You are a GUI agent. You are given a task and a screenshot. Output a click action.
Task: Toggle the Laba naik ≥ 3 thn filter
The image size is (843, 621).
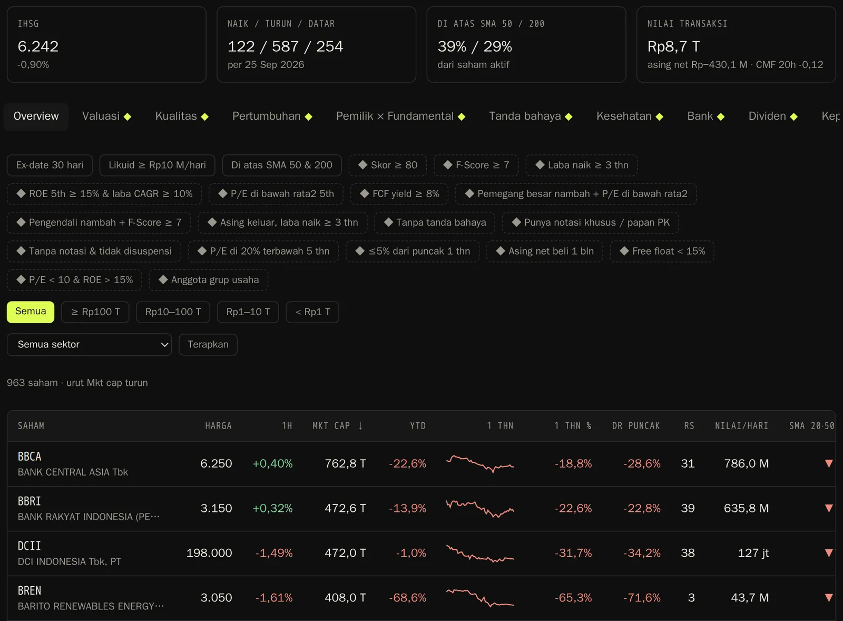pos(582,165)
